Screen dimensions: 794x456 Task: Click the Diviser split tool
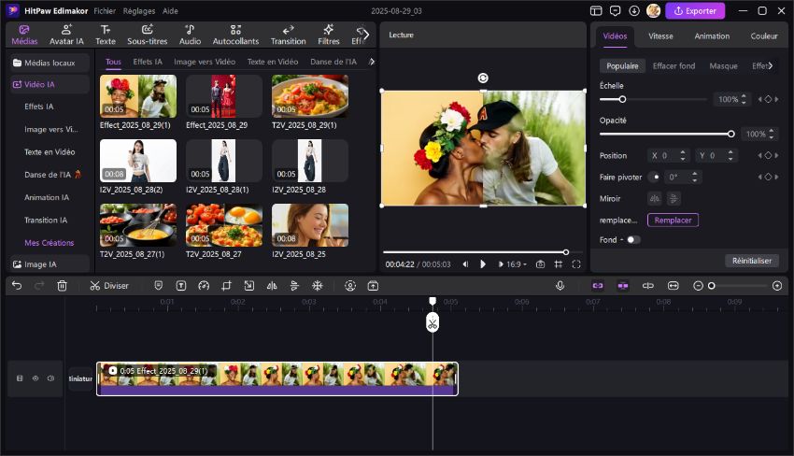click(109, 286)
